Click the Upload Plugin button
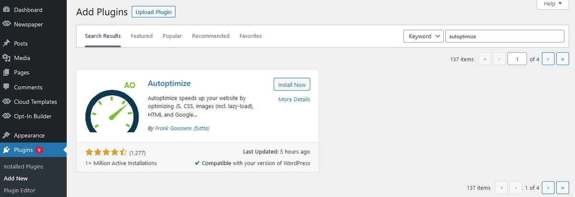 pyautogui.click(x=153, y=12)
